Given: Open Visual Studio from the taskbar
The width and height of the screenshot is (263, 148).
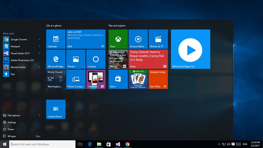Looking at the screenshot, I should pyautogui.click(x=118, y=144).
